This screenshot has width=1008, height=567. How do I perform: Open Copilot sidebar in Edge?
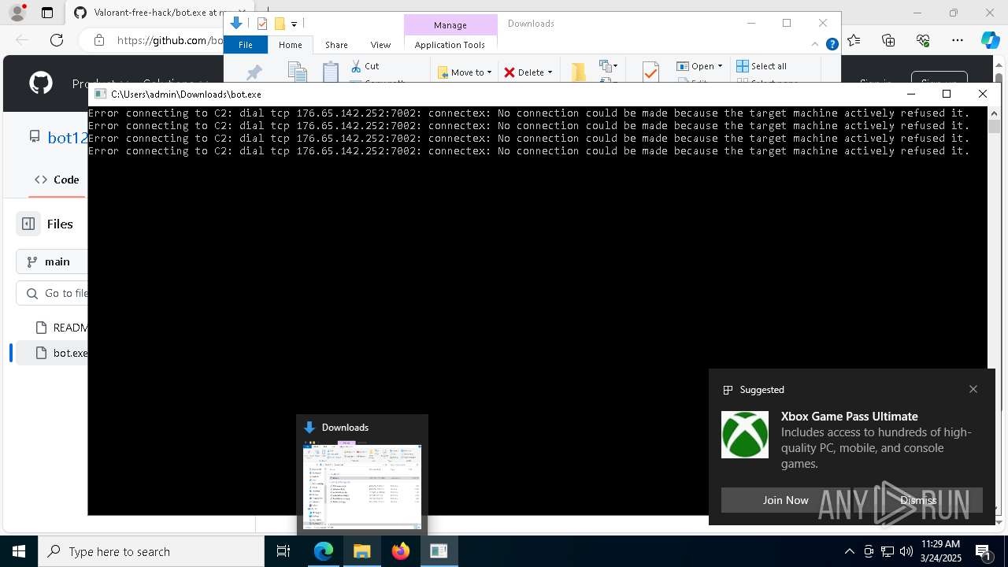pos(990,40)
